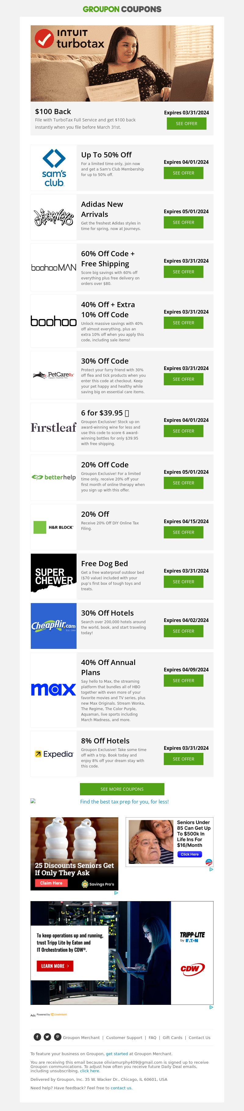
Task: Click the Twitter bird icon
Action: (x=47, y=1037)
